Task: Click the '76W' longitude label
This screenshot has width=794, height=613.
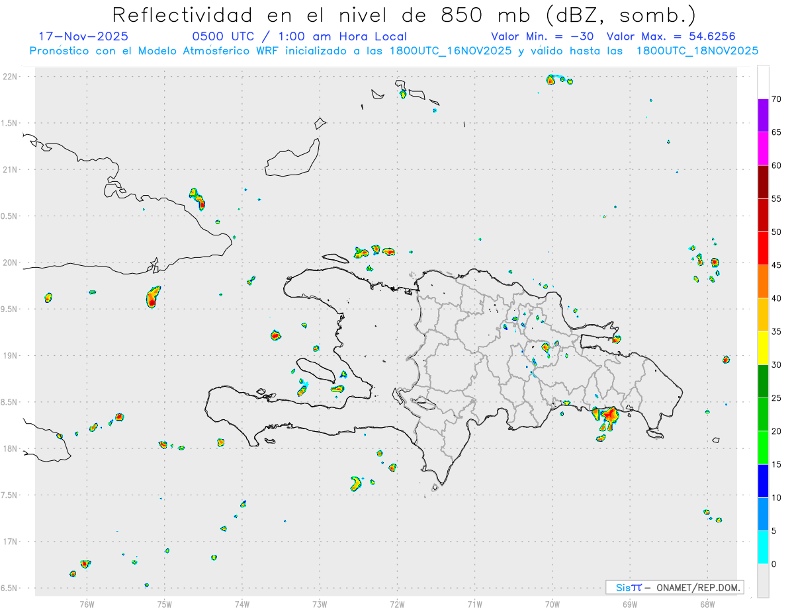Action: click(87, 604)
